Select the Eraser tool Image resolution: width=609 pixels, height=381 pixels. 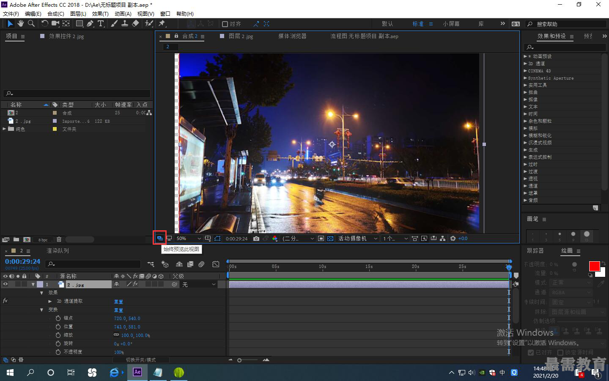coord(135,24)
